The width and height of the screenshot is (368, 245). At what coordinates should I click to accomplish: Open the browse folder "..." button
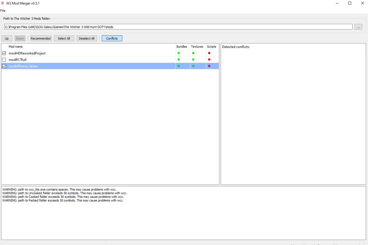coord(358,27)
